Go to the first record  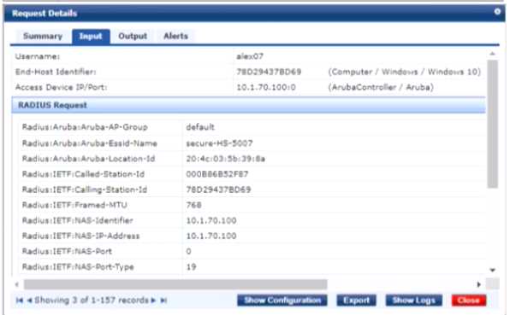[20, 300]
